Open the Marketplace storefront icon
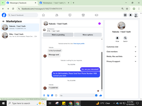This screenshot has height=106, width=142. (83, 15)
